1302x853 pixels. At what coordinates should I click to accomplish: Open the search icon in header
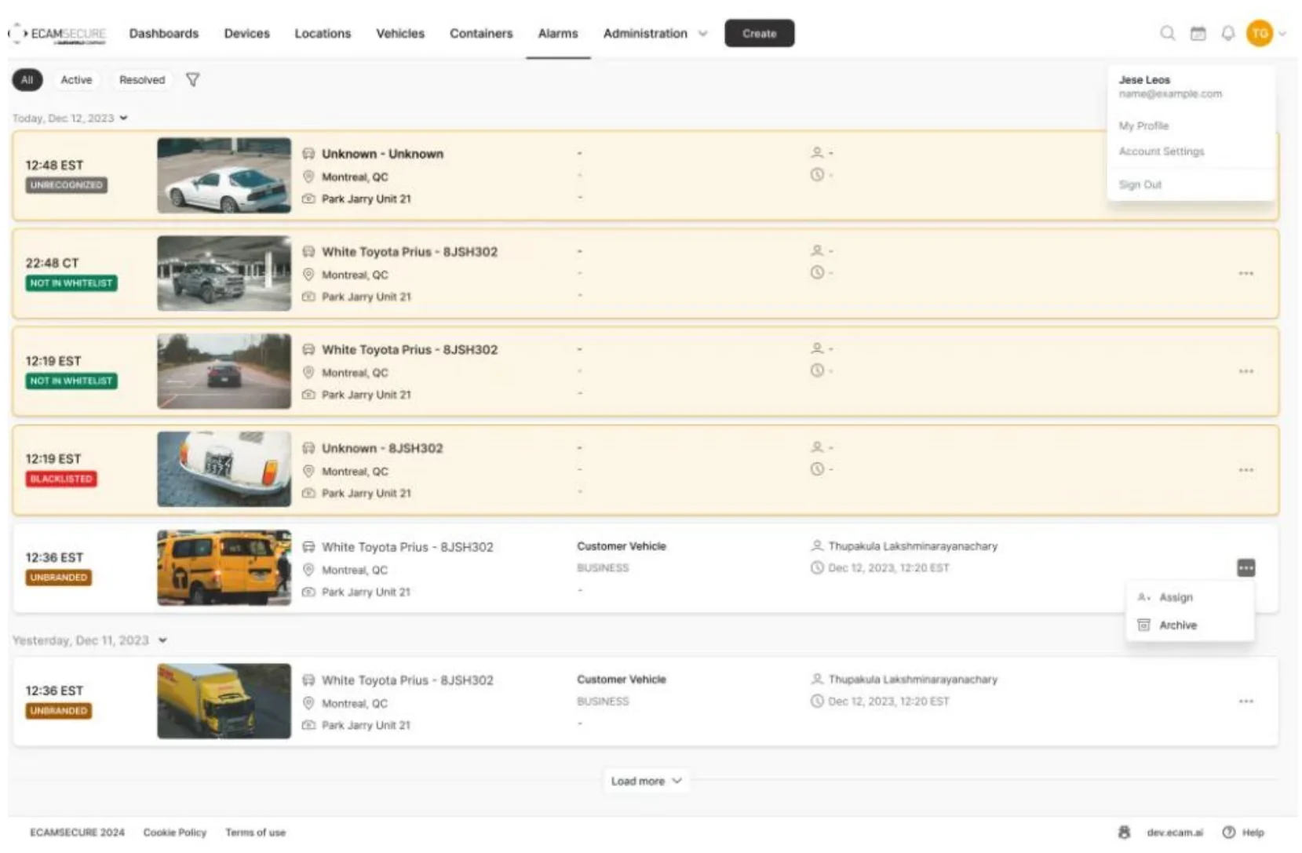pos(1167,33)
